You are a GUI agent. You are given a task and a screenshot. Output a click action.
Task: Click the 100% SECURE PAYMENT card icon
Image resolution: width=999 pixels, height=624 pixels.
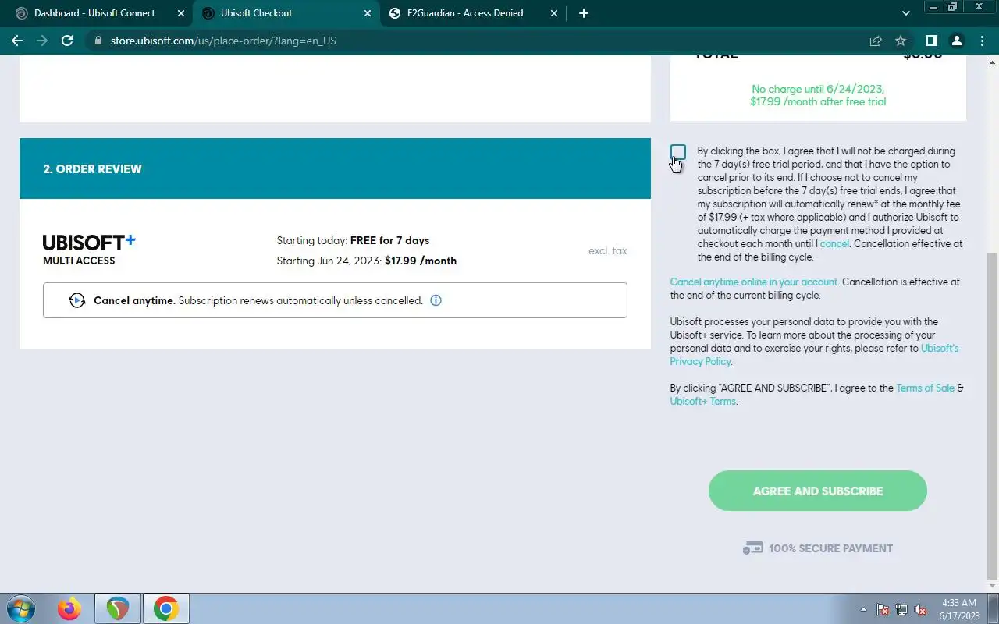pos(752,548)
